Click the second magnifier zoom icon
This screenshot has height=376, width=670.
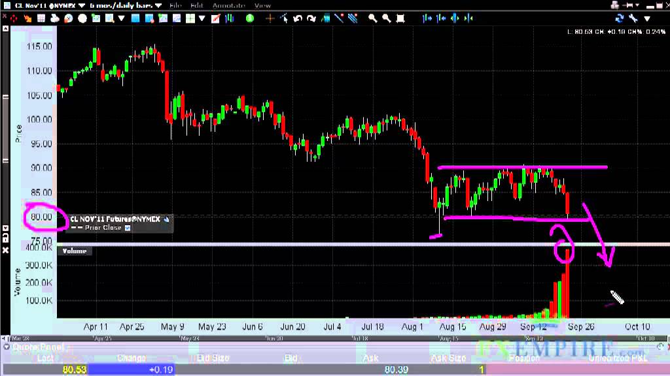pos(386,18)
